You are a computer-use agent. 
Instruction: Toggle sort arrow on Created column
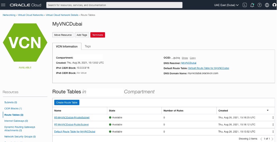[268, 110]
